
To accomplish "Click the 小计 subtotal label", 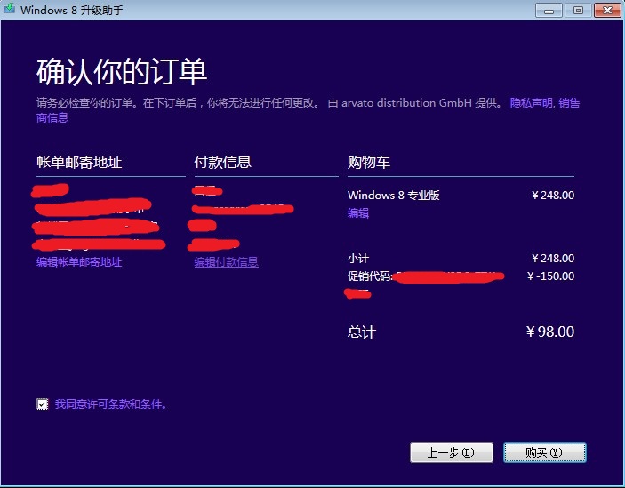I will [x=358, y=259].
